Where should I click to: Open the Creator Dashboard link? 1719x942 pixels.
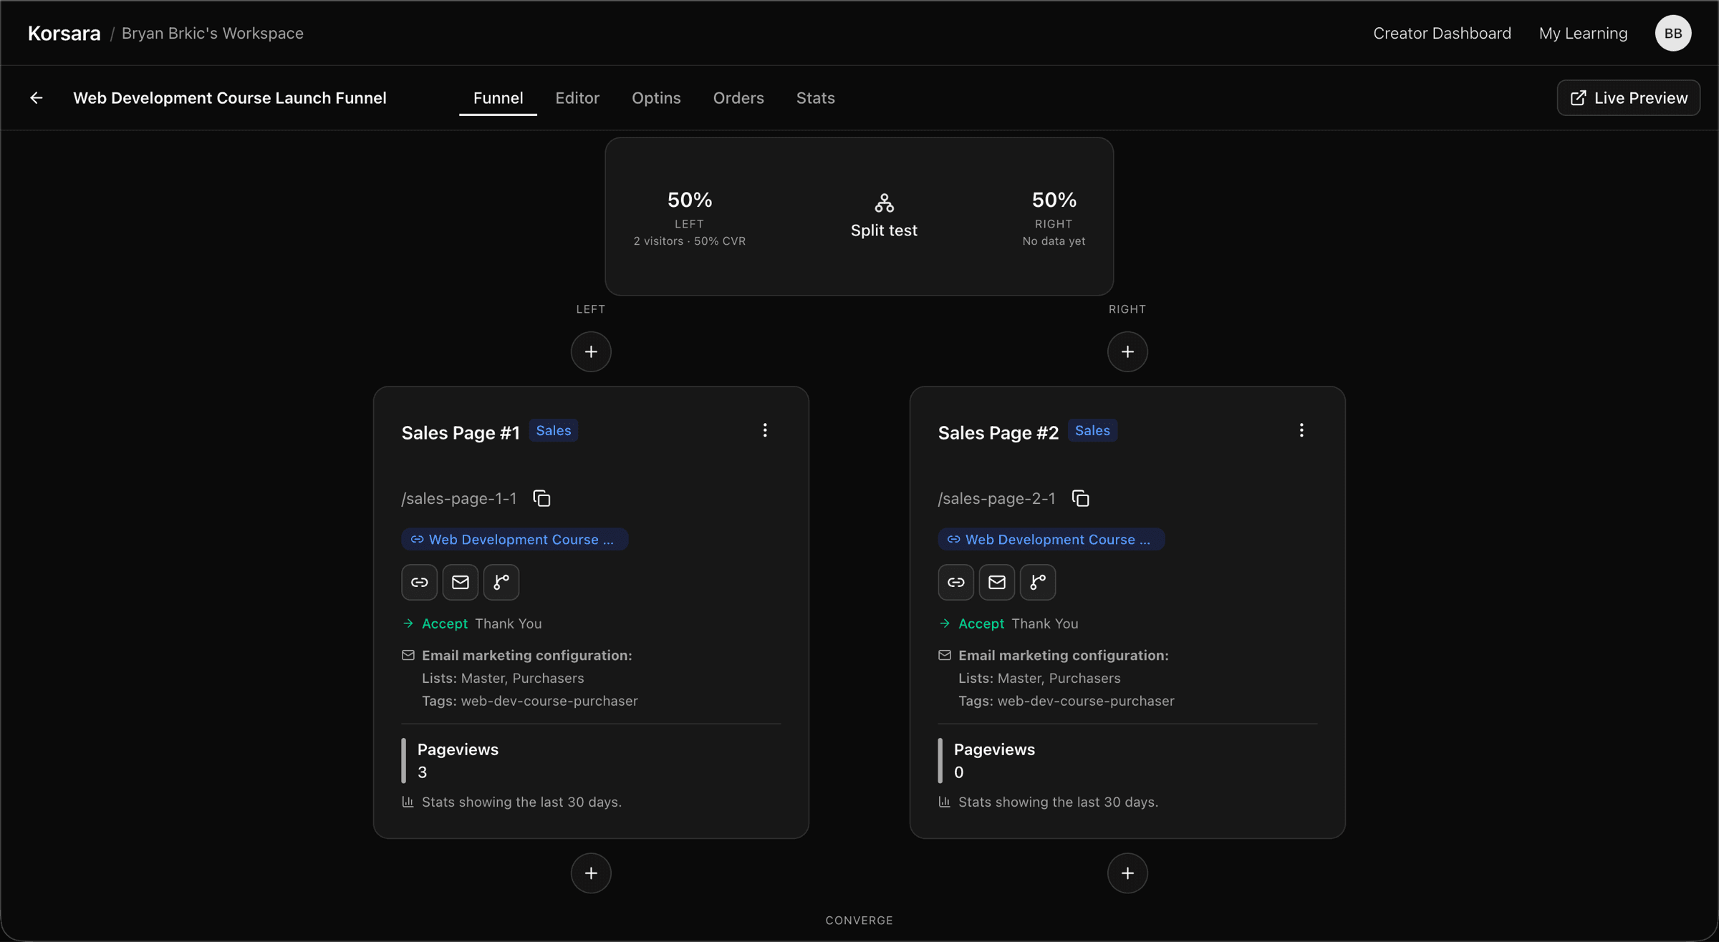[x=1442, y=33]
